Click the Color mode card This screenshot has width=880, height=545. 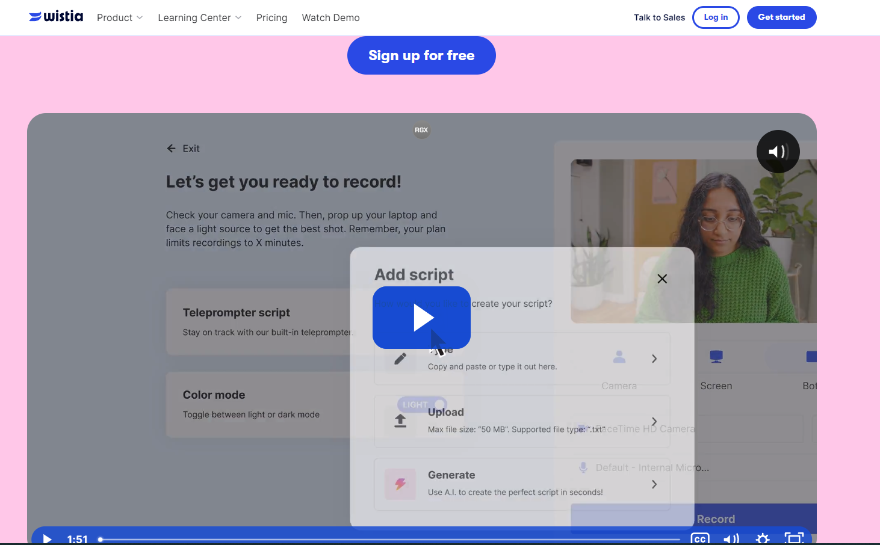coord(259,404)
